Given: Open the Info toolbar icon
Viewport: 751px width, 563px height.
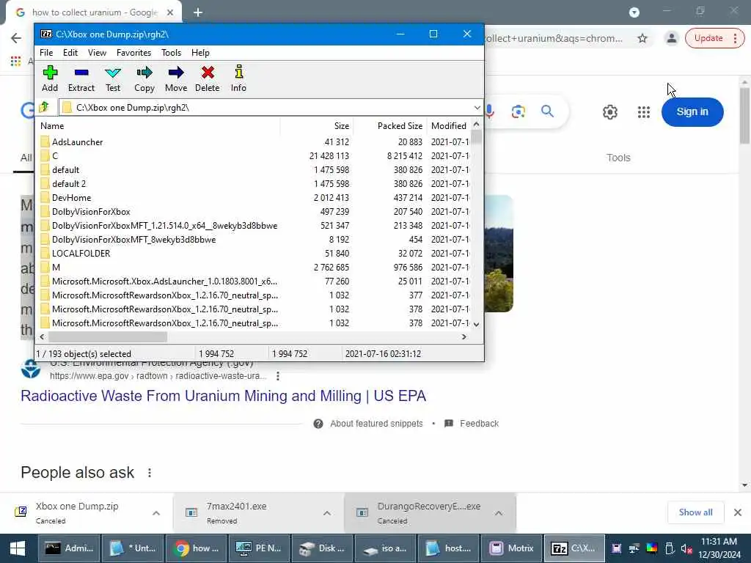Looking at the screenshot, I should coord(238,79).
